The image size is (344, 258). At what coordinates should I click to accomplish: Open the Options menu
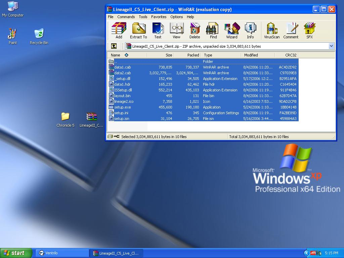click(x=177, y=17)
